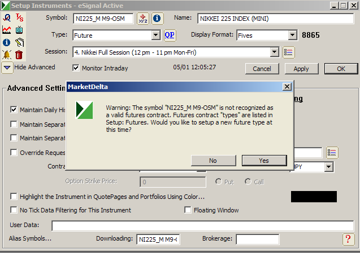
Task: Enable Highlight the Instrument Using Color checkbox
Action: [x=14, y=197]
